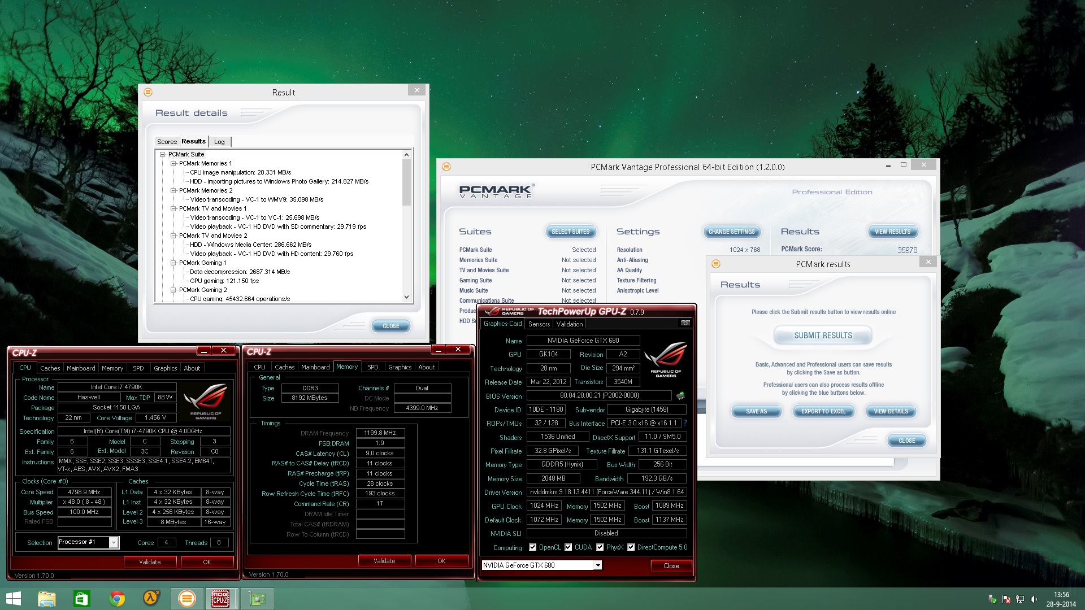The image size is (1085, 610).
Task: Open the Windows Start button
Action: point(14,598)
